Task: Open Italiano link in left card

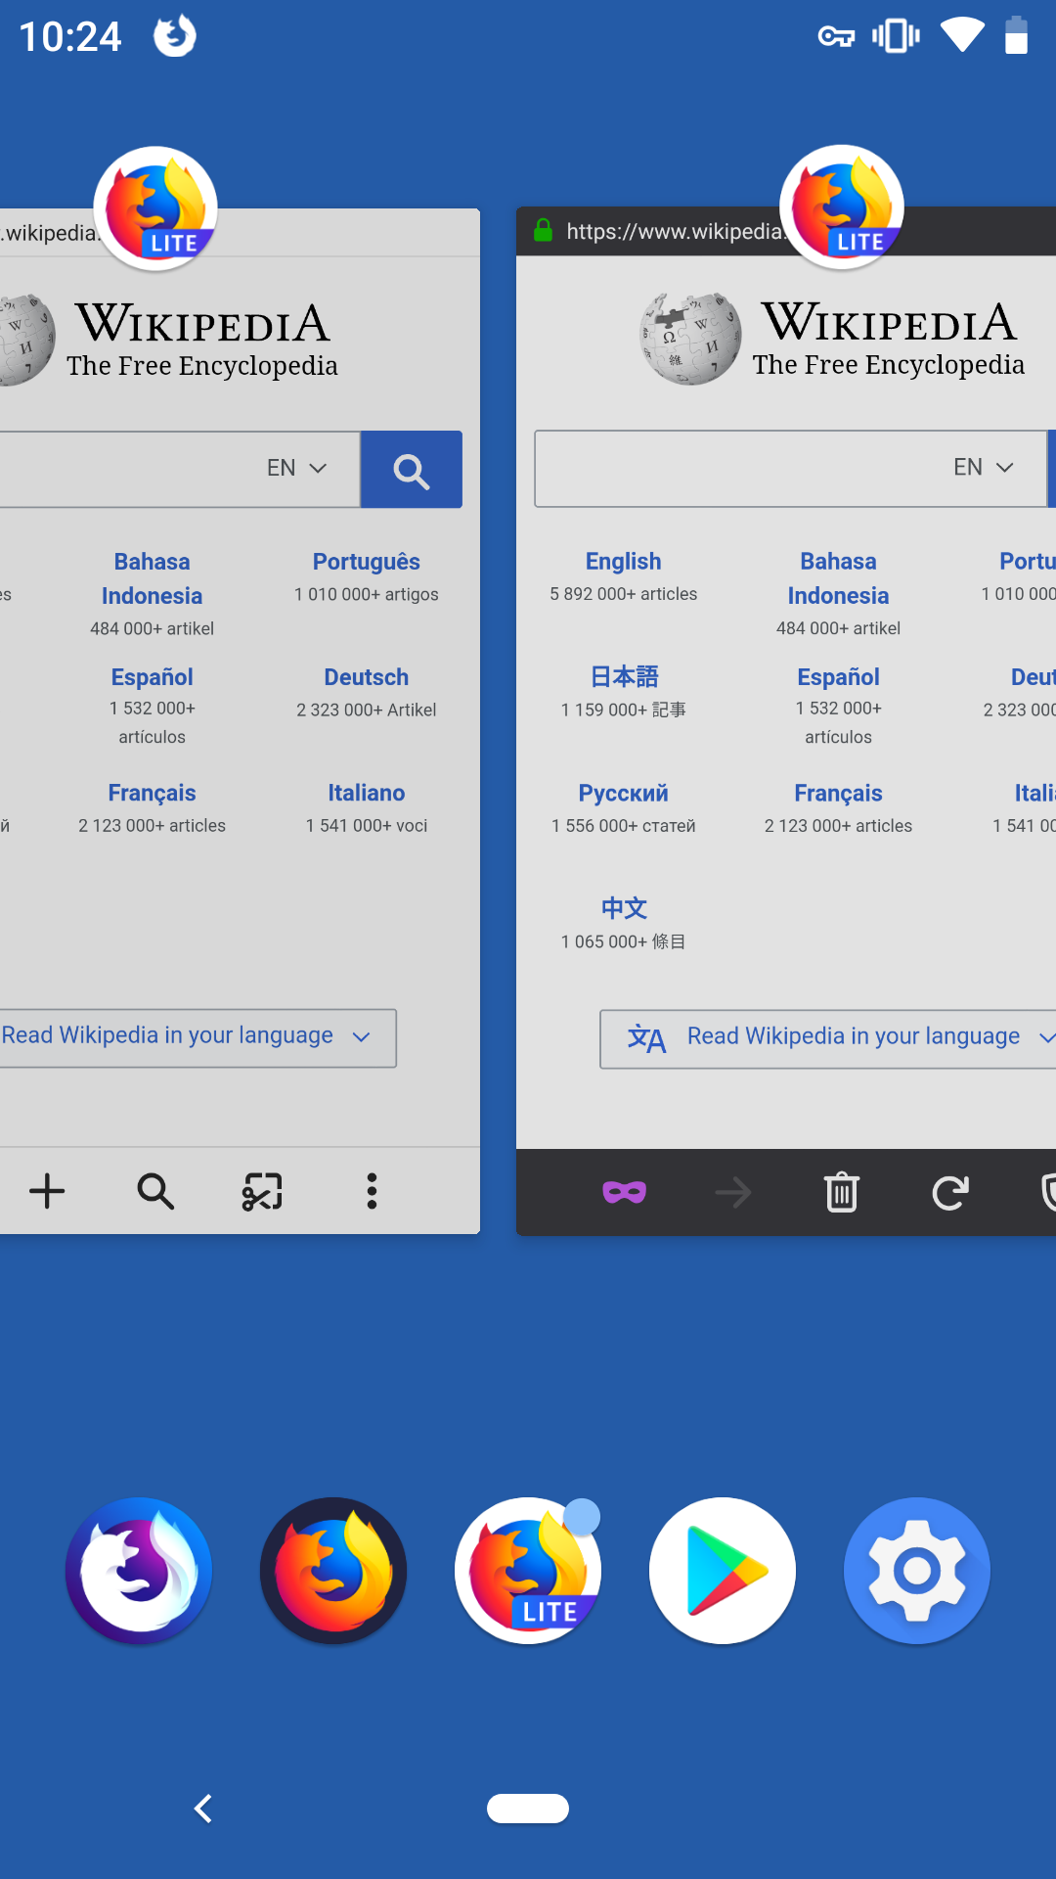Action: point(367,793)
